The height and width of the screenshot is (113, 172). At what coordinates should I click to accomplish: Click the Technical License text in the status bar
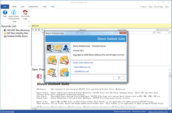pyautogui.click(x=139, y=112)
